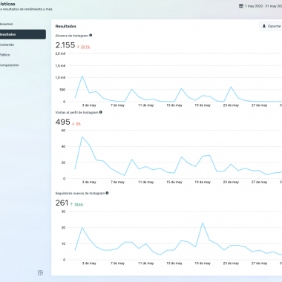Open the Público sidebar section

(x=5, y=55)
